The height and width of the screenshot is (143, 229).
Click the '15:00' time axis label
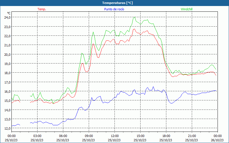(140, 136)
